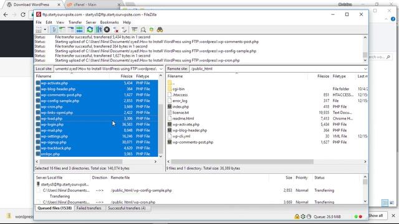Sort queue by Priority column header
This screenshot has height=224, width=399.
coord(302,178)
